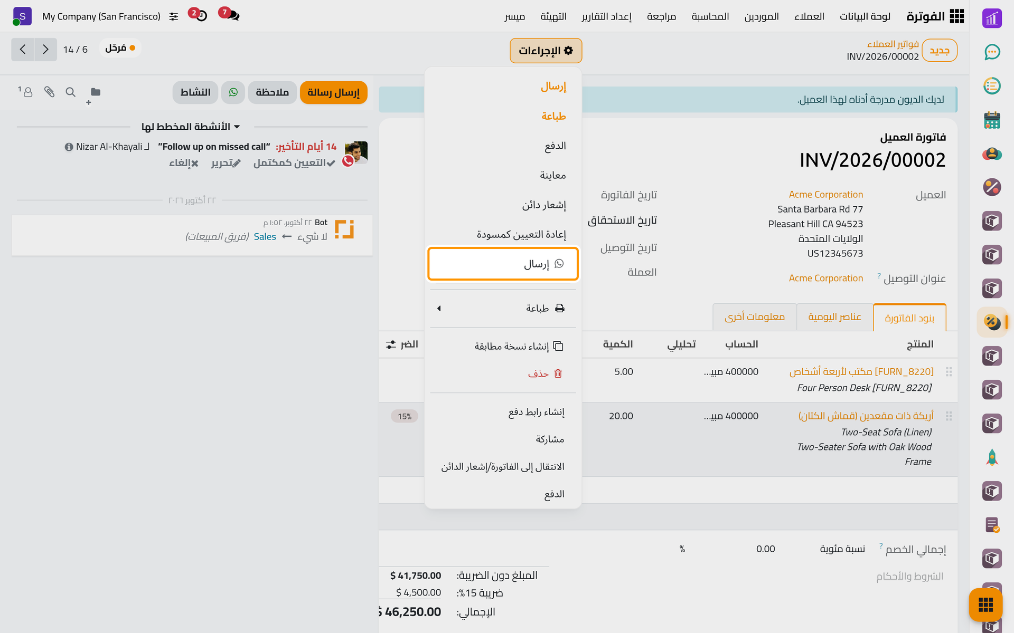Open the Calendar sidebar icon
This screenshot has height=633, width=1014.
[x=992, y=120]
